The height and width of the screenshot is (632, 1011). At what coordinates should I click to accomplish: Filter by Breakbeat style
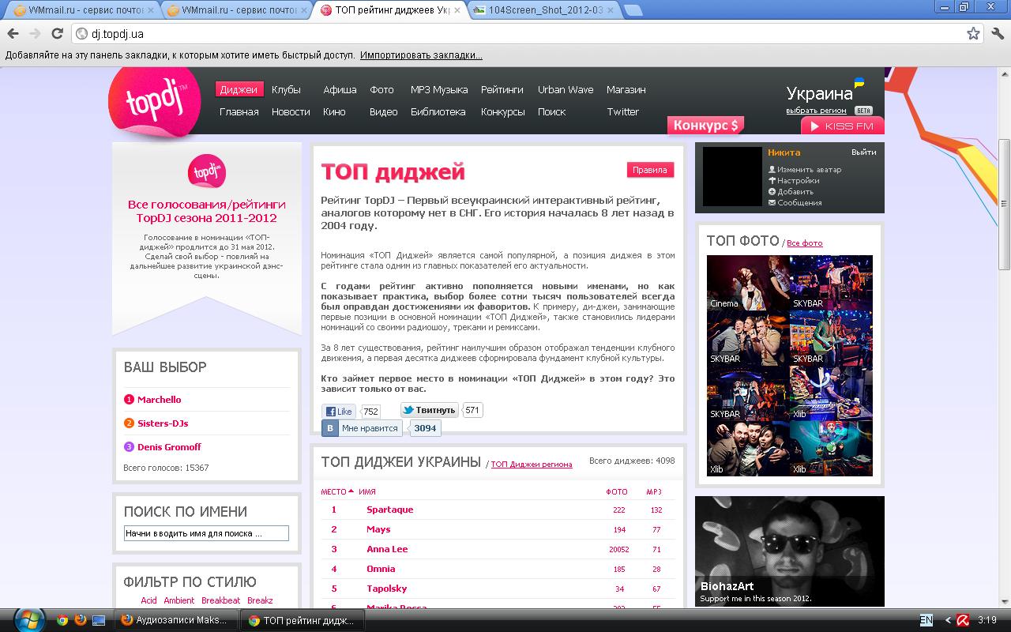click(x=220, y=600)
